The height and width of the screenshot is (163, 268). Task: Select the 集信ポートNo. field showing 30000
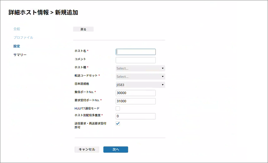point(136,93)
